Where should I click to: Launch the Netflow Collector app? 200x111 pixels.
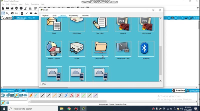[x=54, y=49]
